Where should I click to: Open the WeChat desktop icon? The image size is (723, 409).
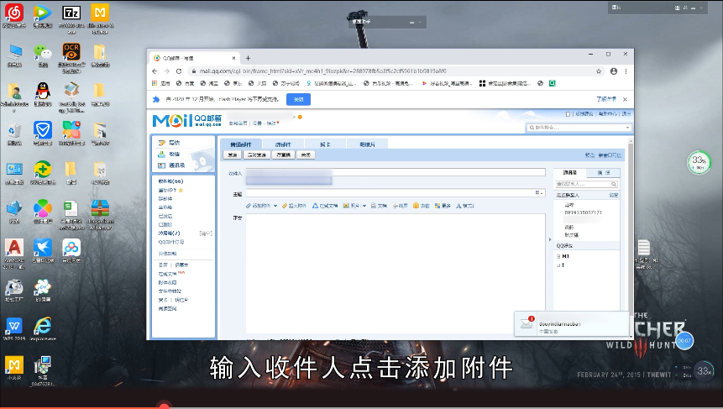(x=43, y=52)
